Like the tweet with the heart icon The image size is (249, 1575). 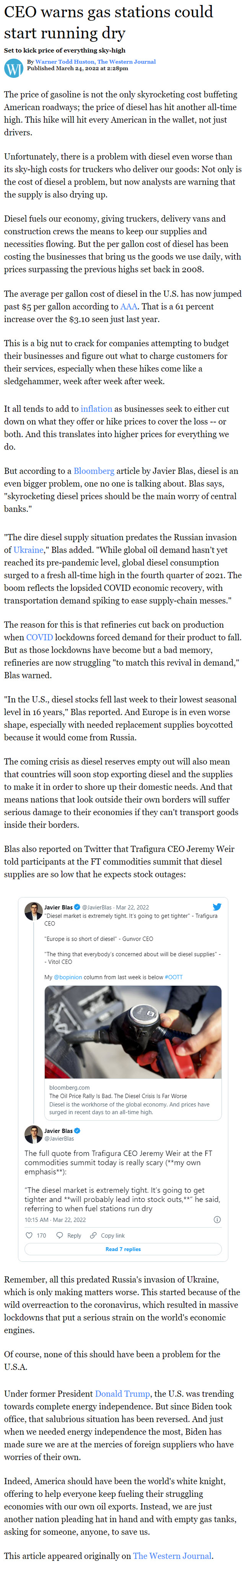[x=29, y=1236]
